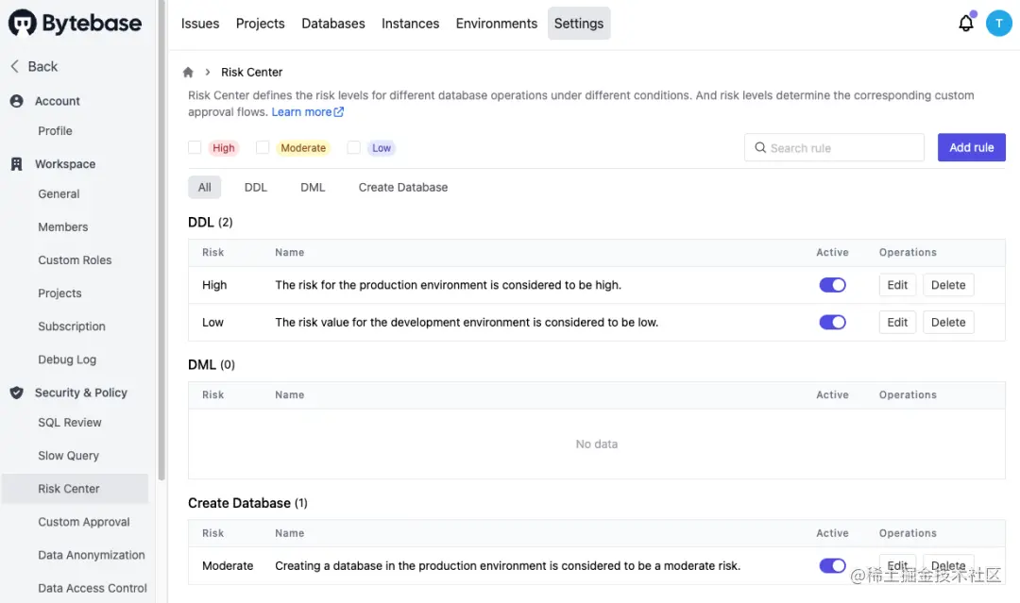Click the Back chevron arrow
Image resolution: width=1020 pixels, height=603 pixels.
tap(14, 66)
